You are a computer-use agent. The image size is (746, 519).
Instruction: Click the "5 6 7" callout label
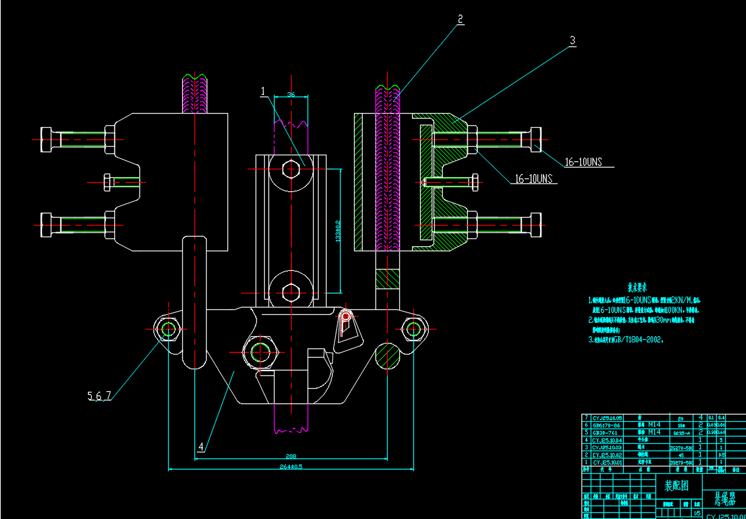99,396
